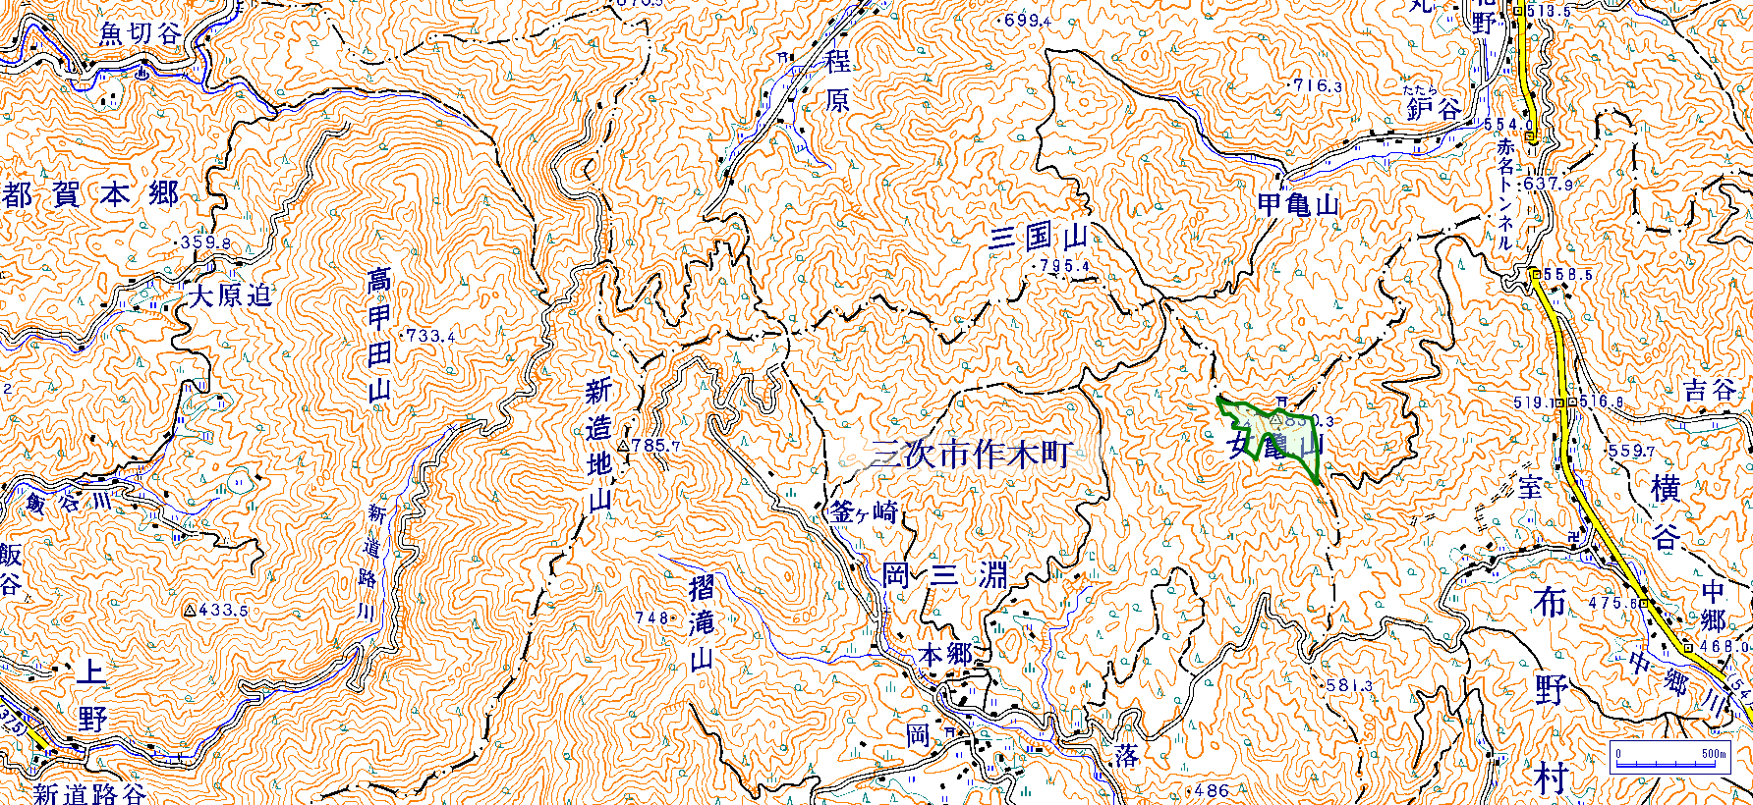Click the triangle marker next to 433.5
1753x805 pixels.
click(x=190, y=611)
